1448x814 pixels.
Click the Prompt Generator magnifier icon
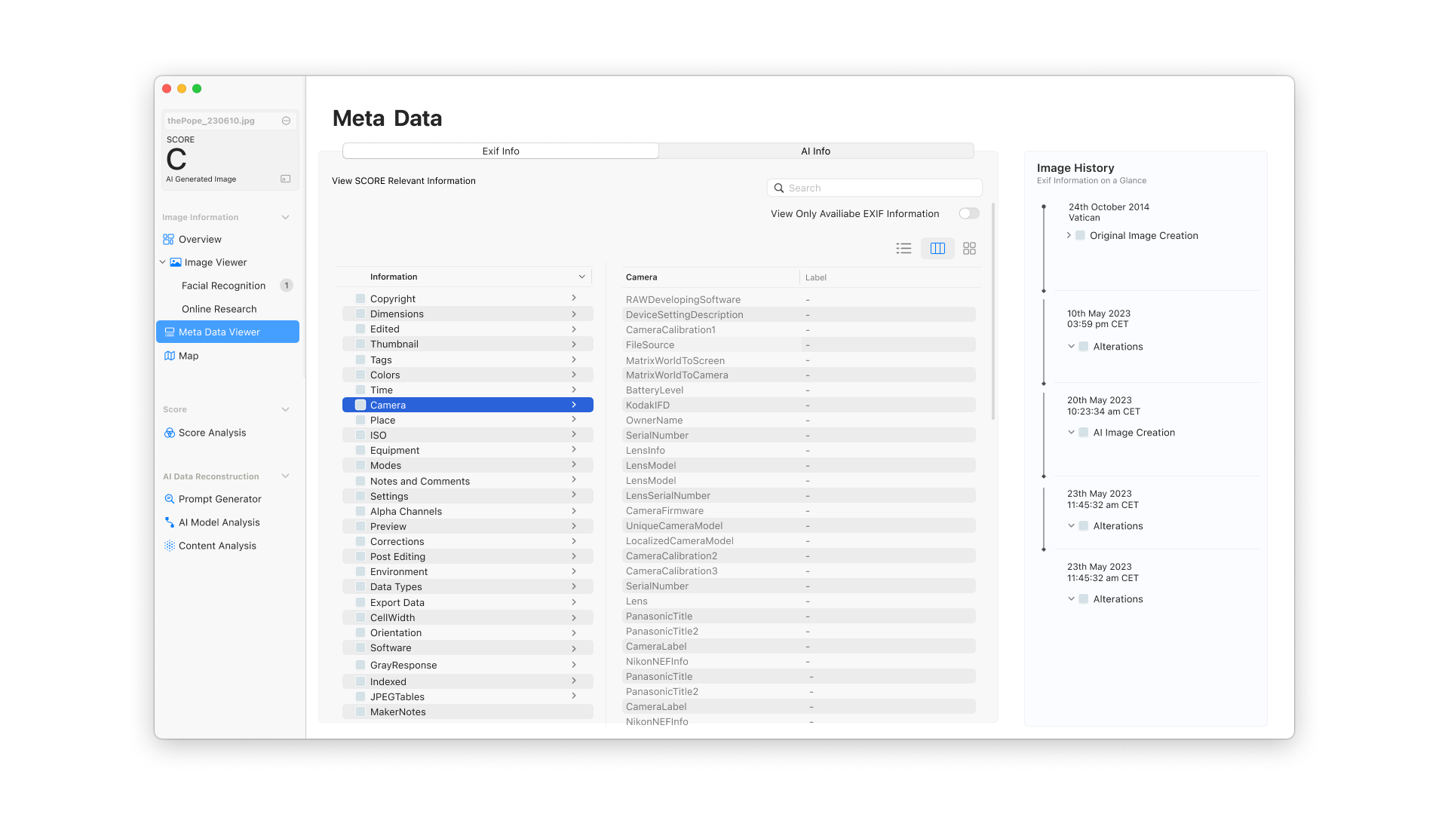click(169, 499)
